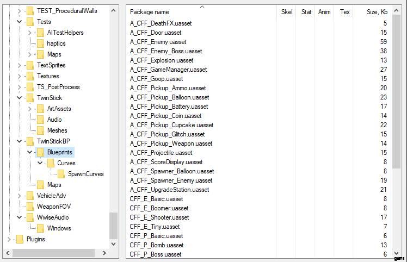407x262 pixels.
Task: Select the haptics folder icon
Action: (40, 43)
